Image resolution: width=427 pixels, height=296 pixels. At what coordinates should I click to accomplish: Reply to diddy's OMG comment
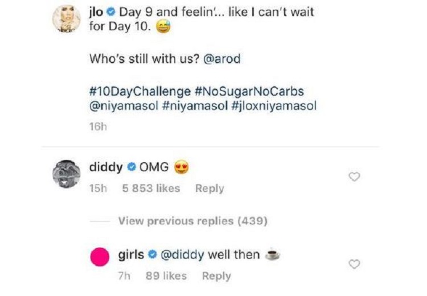[210, 188]
